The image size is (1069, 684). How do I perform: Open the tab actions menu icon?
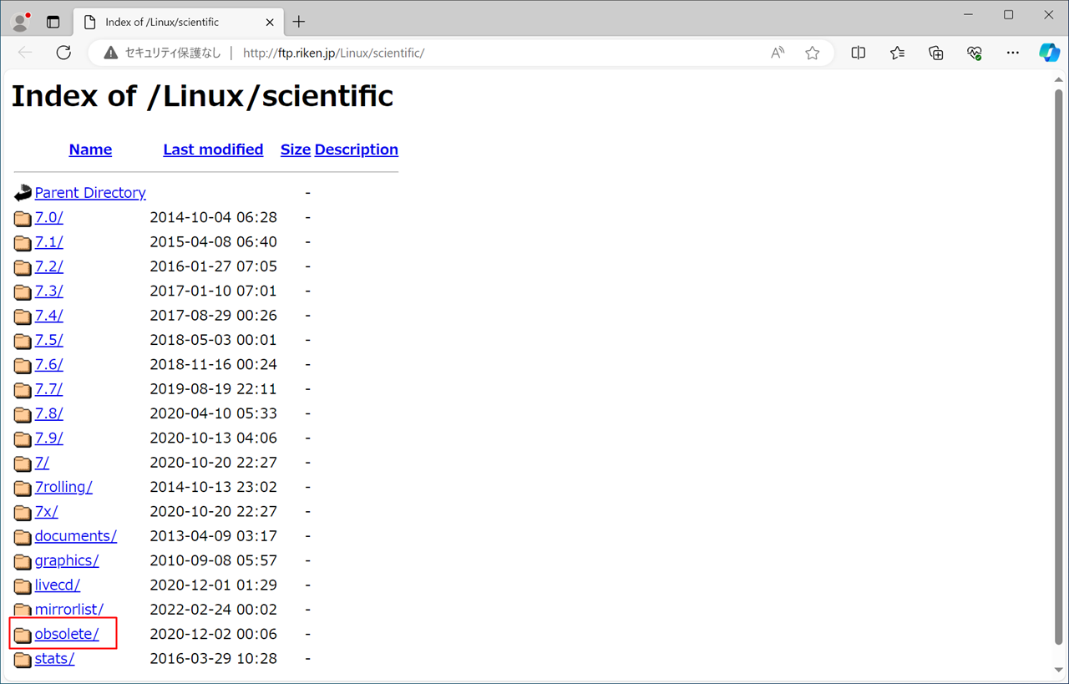tap(53, 22)
